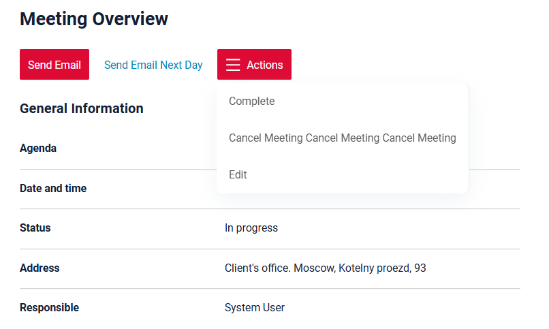Click the Send Email Next Day link
This screenshot has width=549, height=329.
point(153,65)
